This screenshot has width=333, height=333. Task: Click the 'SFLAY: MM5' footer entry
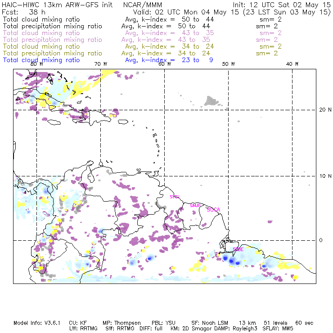278,328
